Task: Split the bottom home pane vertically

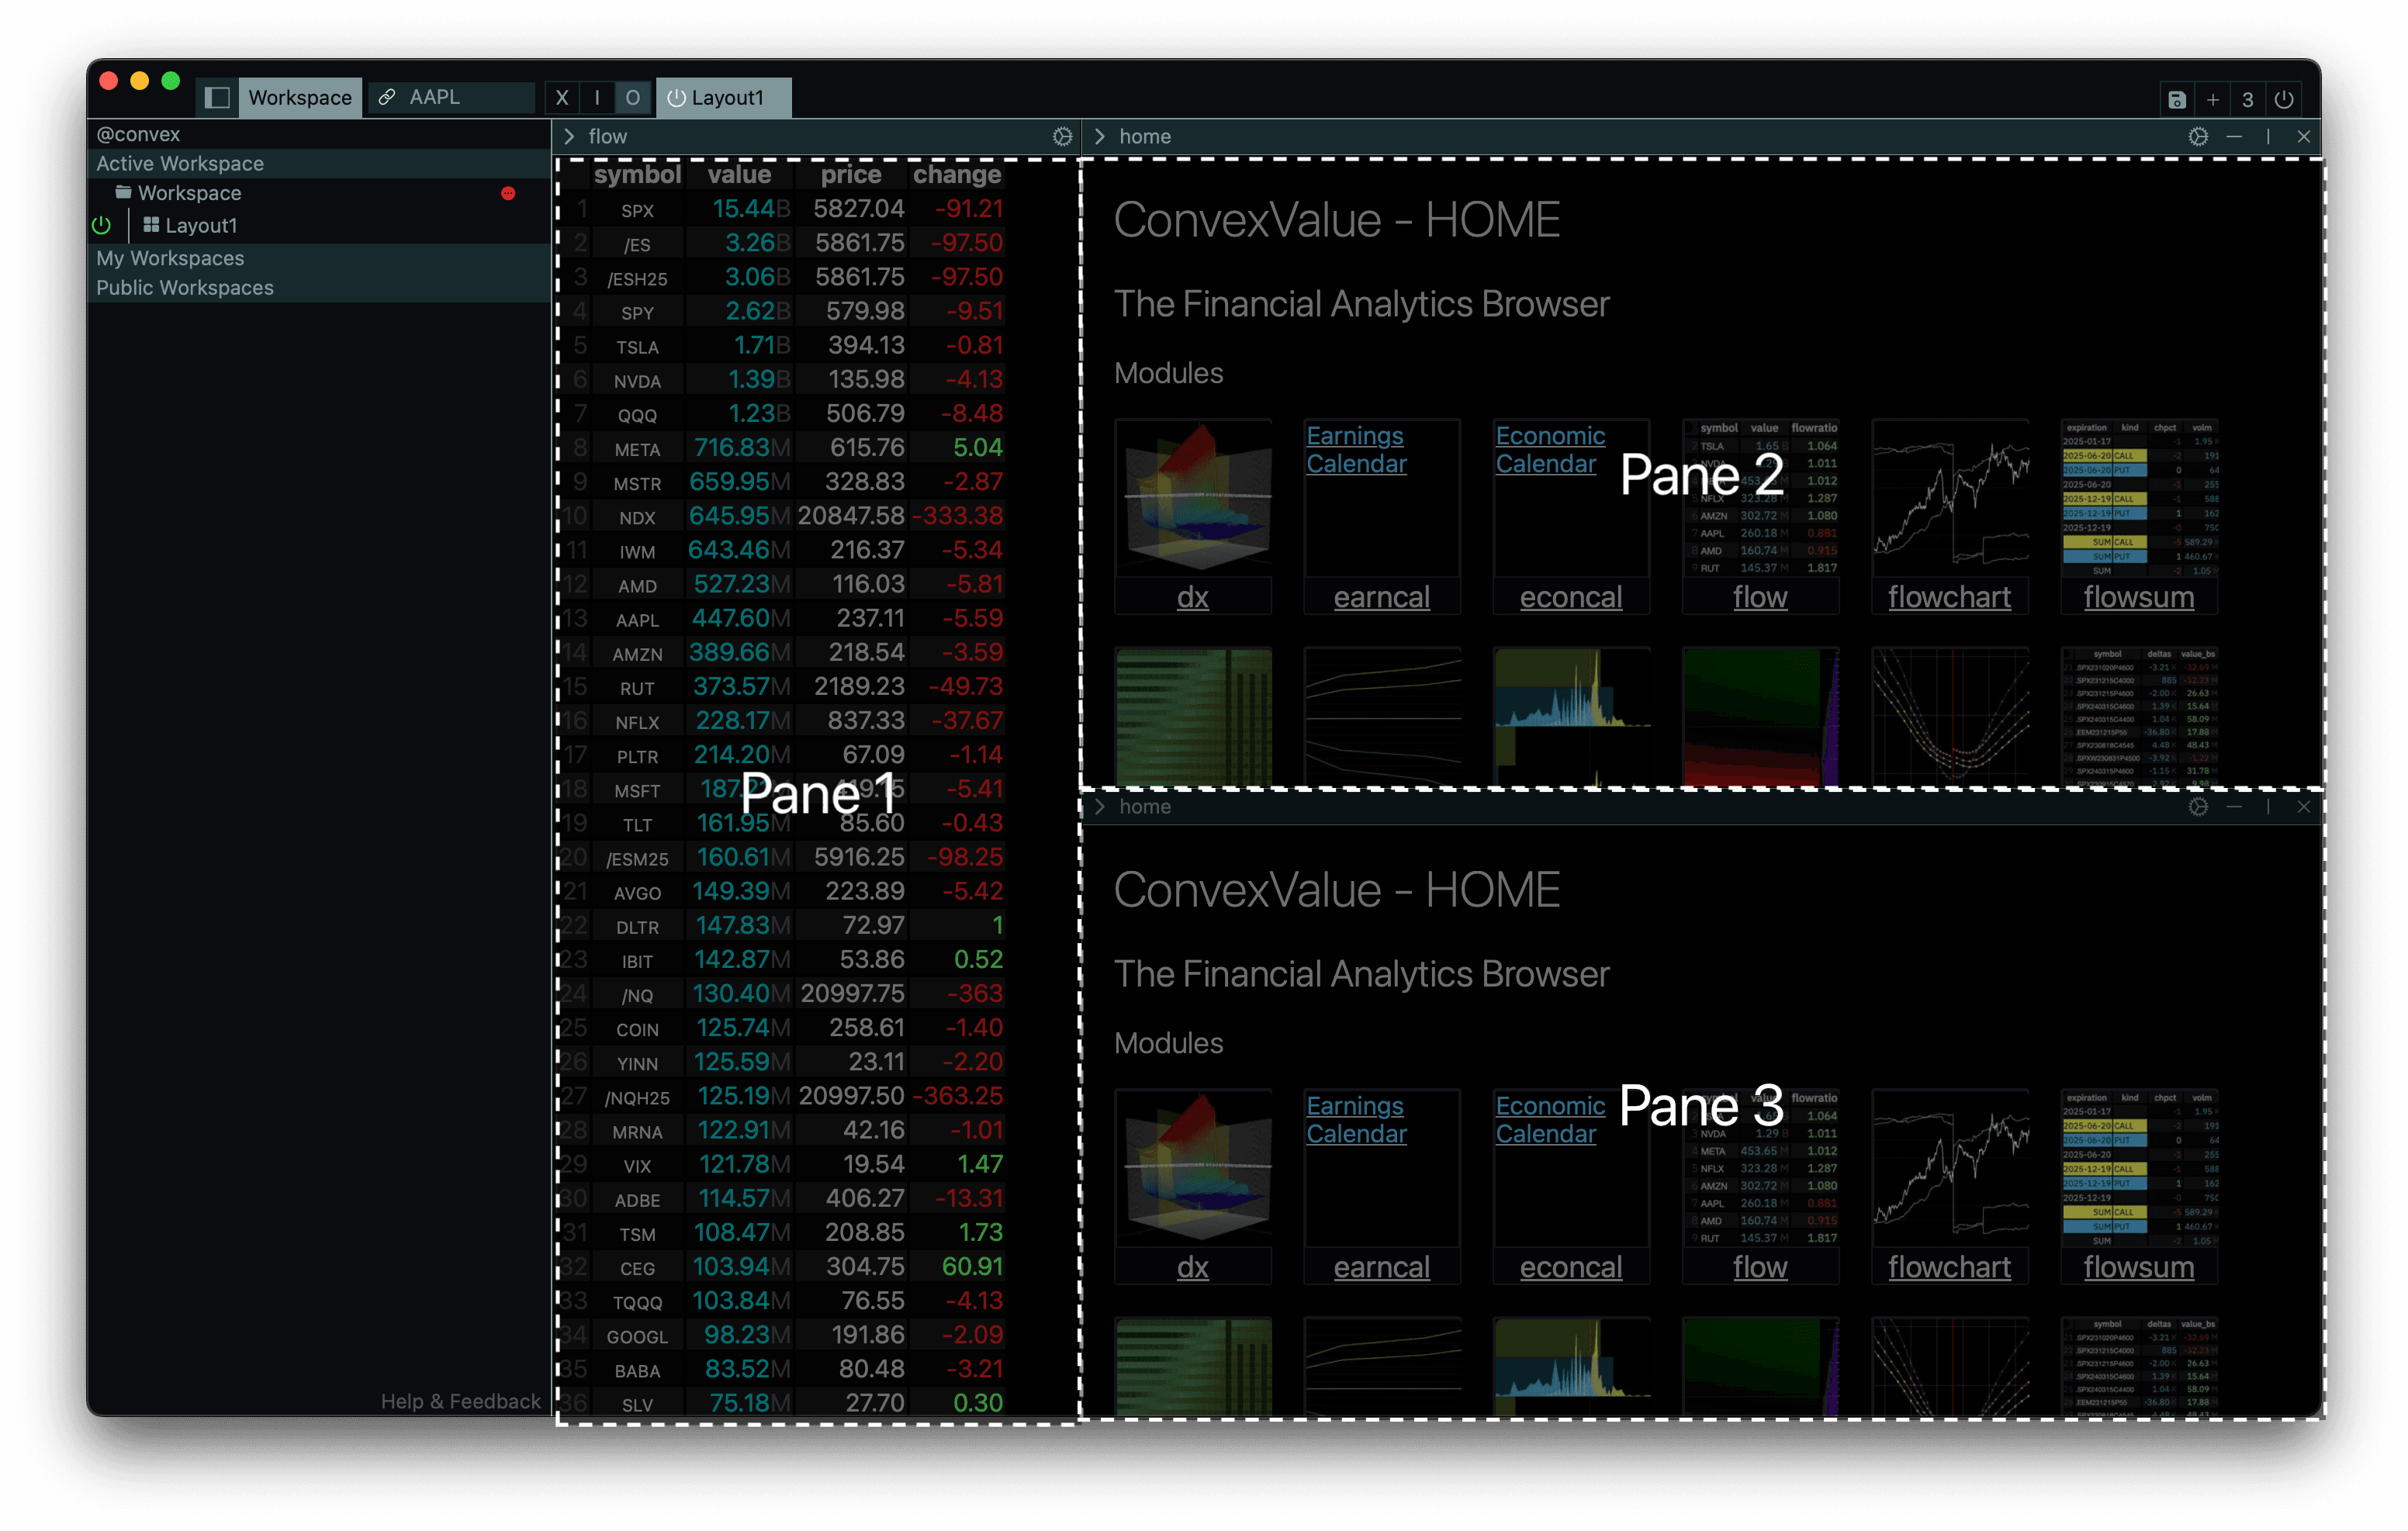Action: click(2268, 807)
